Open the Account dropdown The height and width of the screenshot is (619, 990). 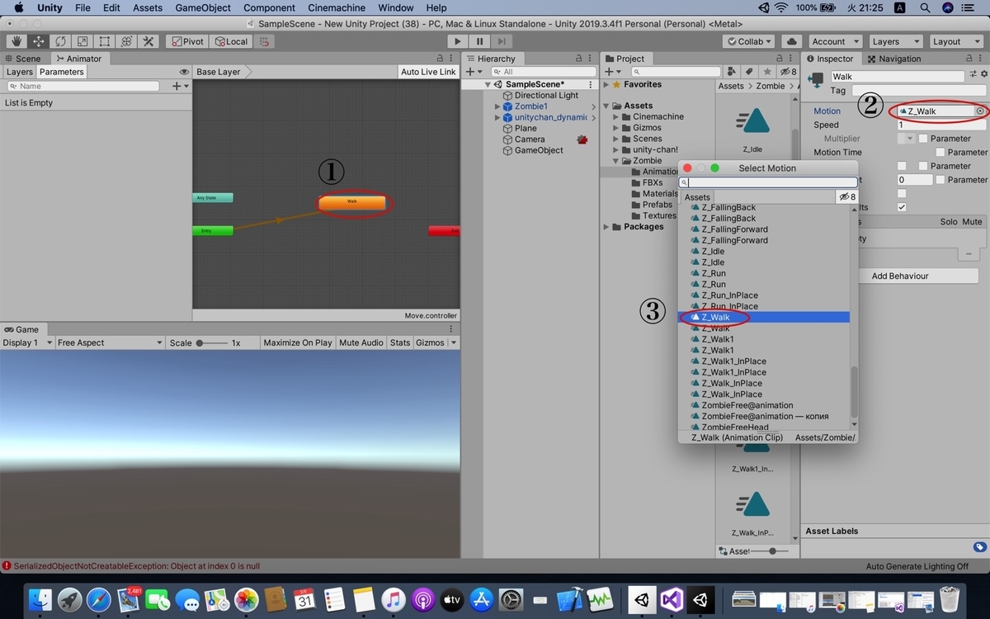(x=835, y=41)
